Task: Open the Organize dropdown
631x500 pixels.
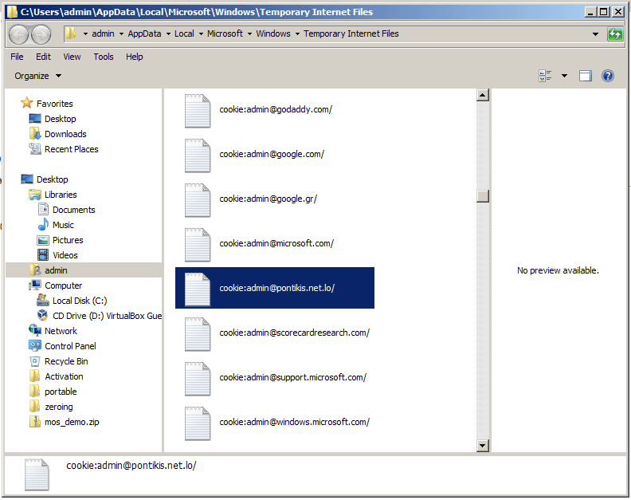Action: point(37,76)
